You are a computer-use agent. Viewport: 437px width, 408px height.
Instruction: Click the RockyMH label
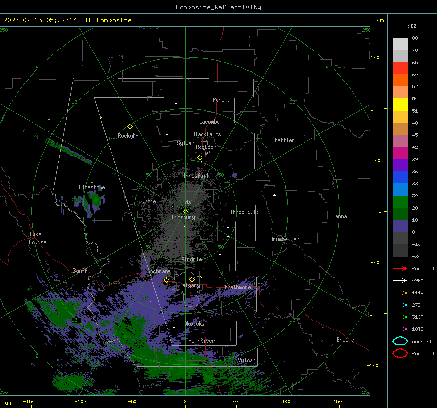coord(128,136)
